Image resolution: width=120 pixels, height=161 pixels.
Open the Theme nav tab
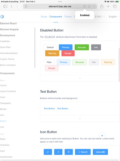click(x=68, y=16)
